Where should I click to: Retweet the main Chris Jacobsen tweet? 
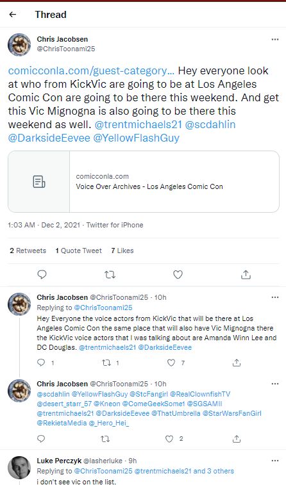[110, 274]
